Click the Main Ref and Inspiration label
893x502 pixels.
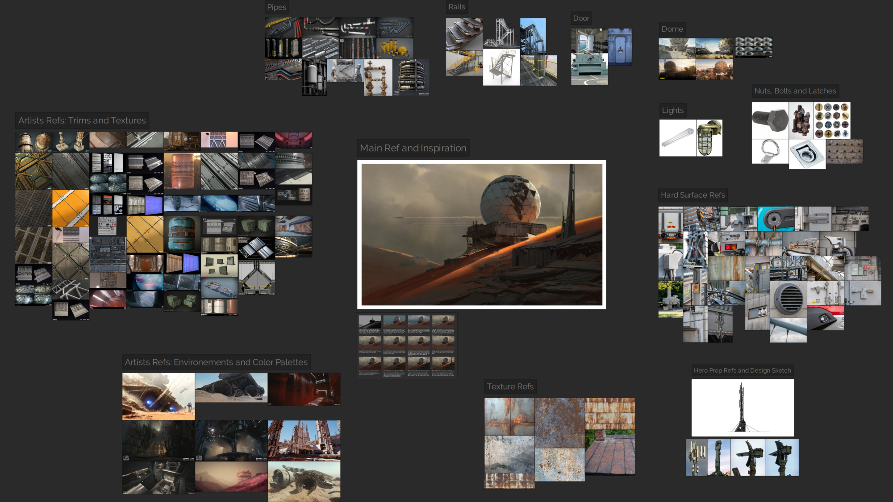(413, 148)
